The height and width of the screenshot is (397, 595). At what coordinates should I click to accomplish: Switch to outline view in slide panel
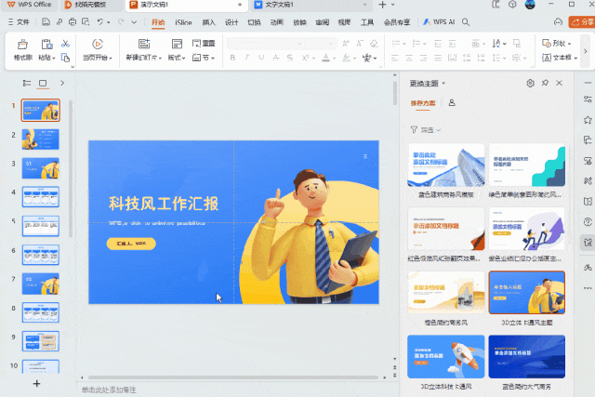point(27,83)
